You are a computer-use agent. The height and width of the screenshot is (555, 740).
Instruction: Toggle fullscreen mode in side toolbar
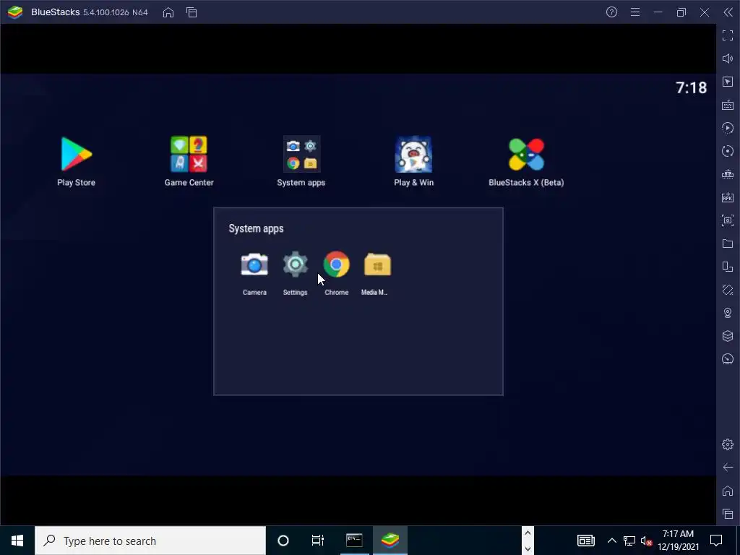point(728,35)
